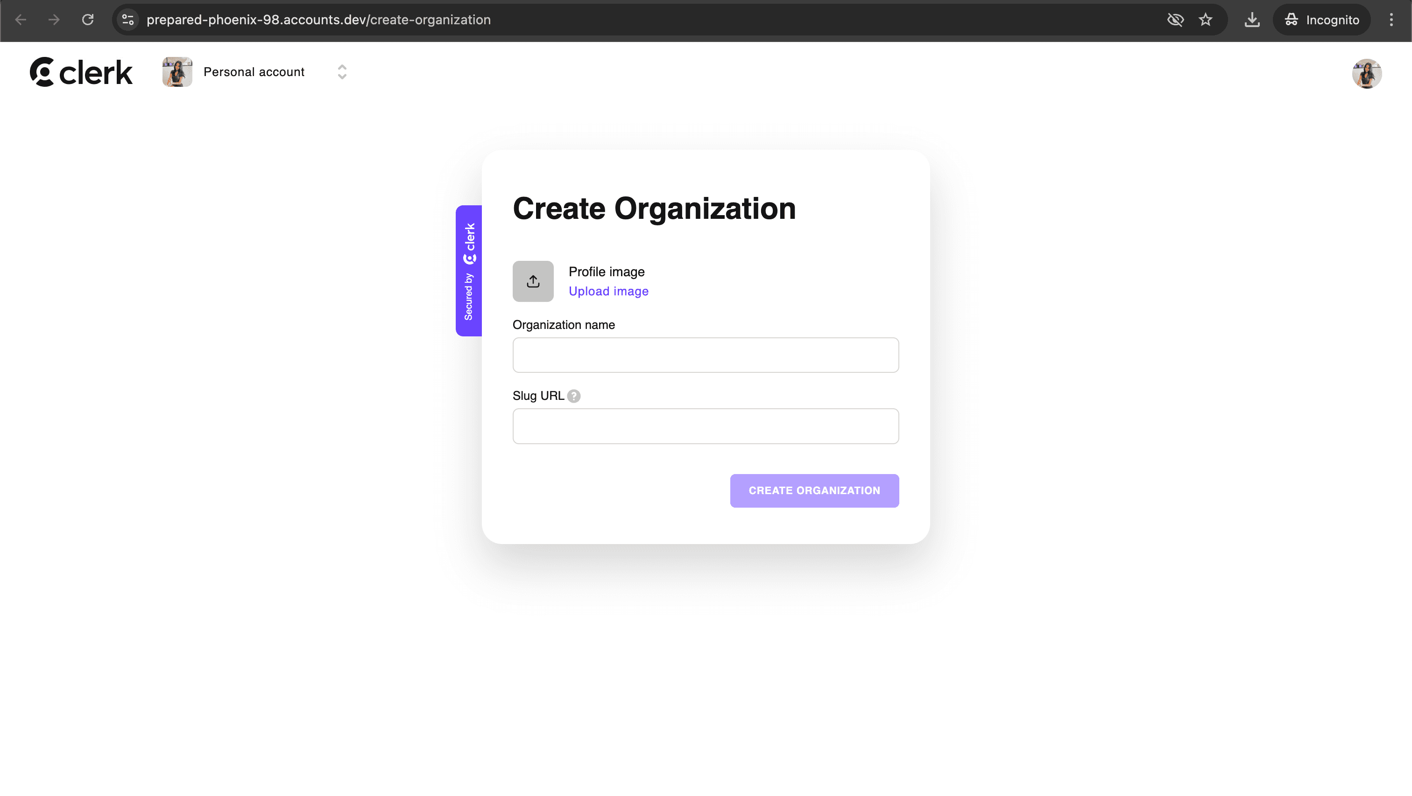Click the forward navigation arrow icon
The image size is (1412, 796).
pos(54,20)
